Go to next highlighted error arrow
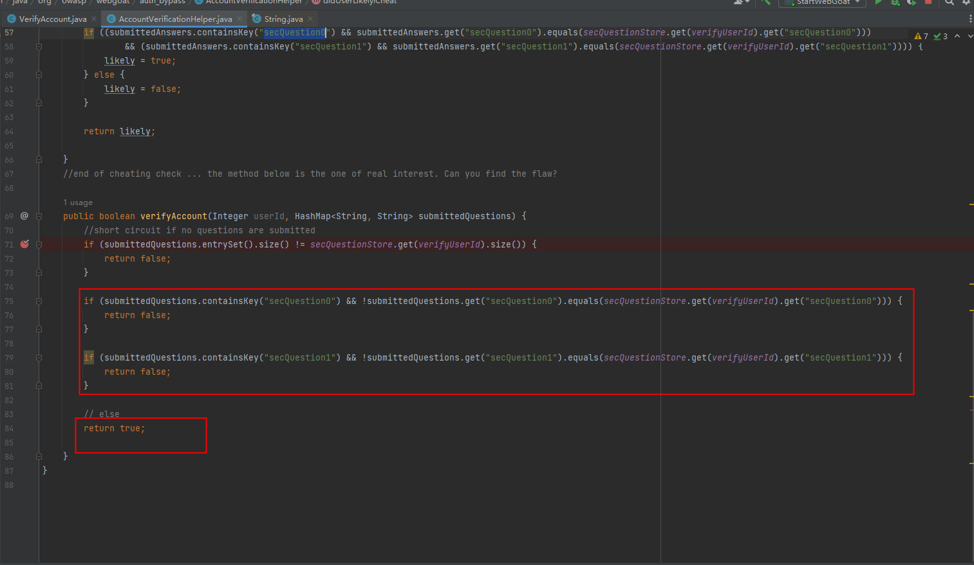 point(969,36)
